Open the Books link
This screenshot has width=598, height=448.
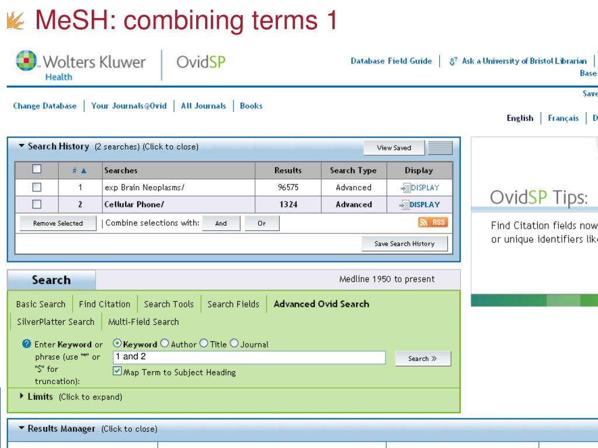[x=251, y=106]
